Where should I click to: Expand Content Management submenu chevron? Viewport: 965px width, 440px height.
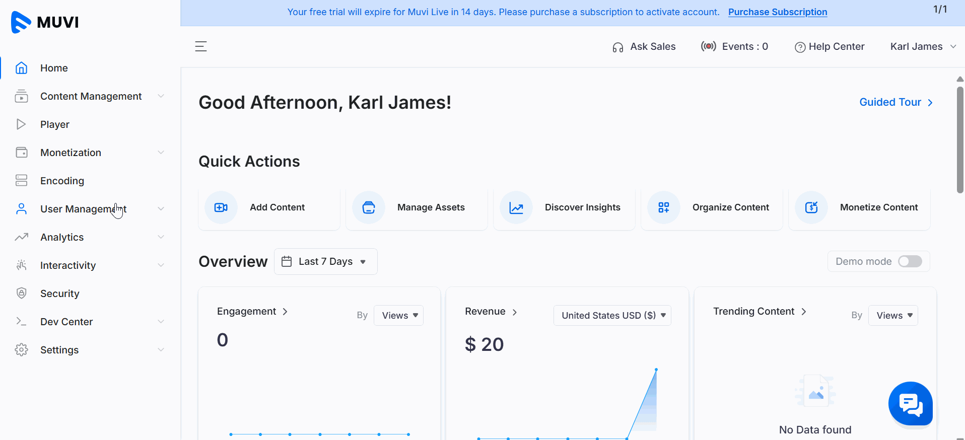tap(161, 96)
